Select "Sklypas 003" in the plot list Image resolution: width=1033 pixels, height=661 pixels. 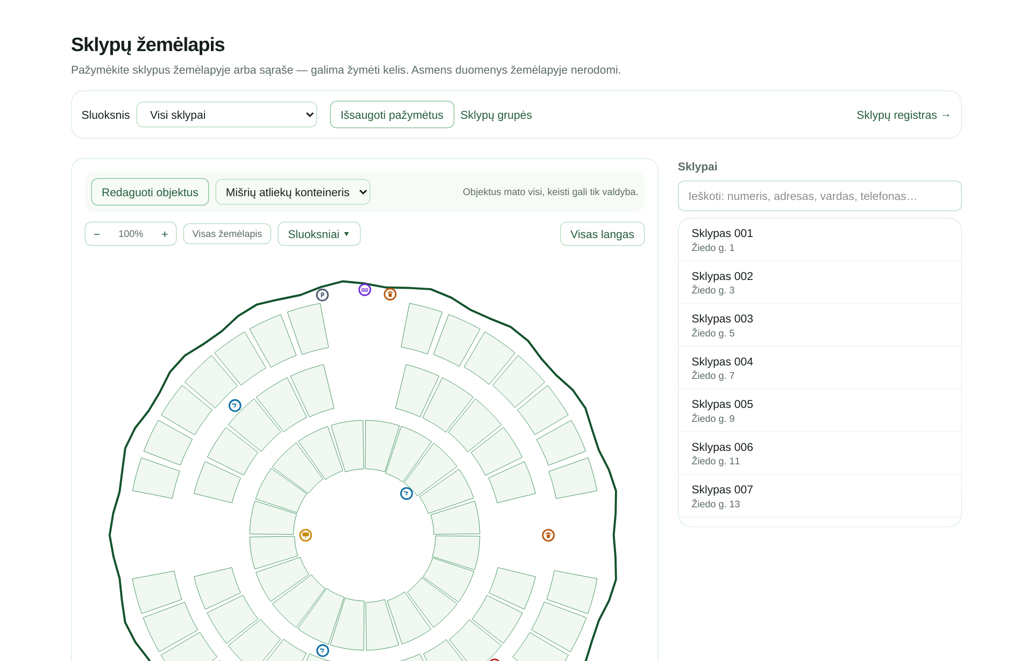820,326
